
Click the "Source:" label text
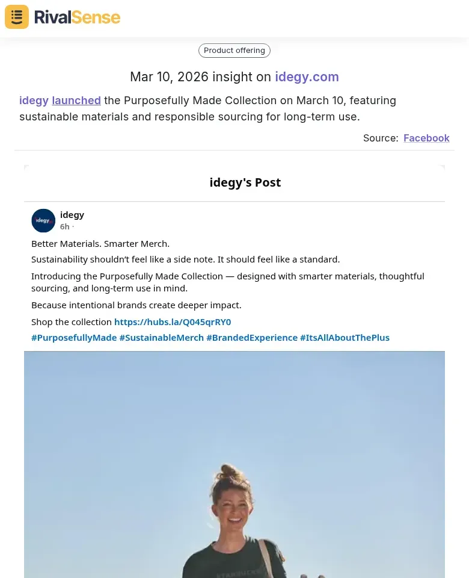pyautogui.click(x=381, y=138)
